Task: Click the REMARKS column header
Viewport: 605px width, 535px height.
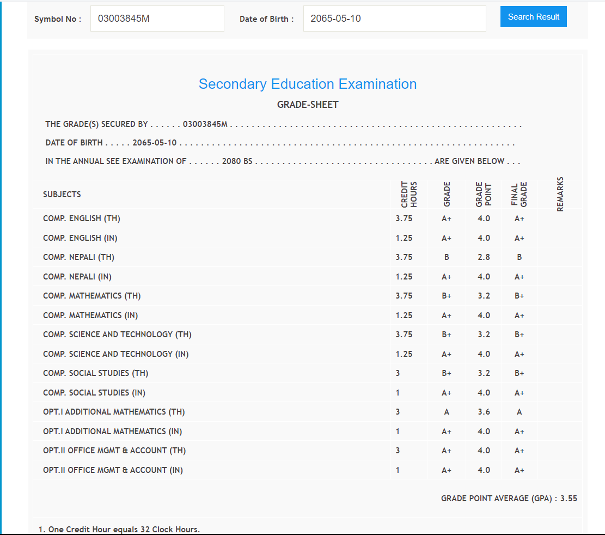Action: (560, 194)
